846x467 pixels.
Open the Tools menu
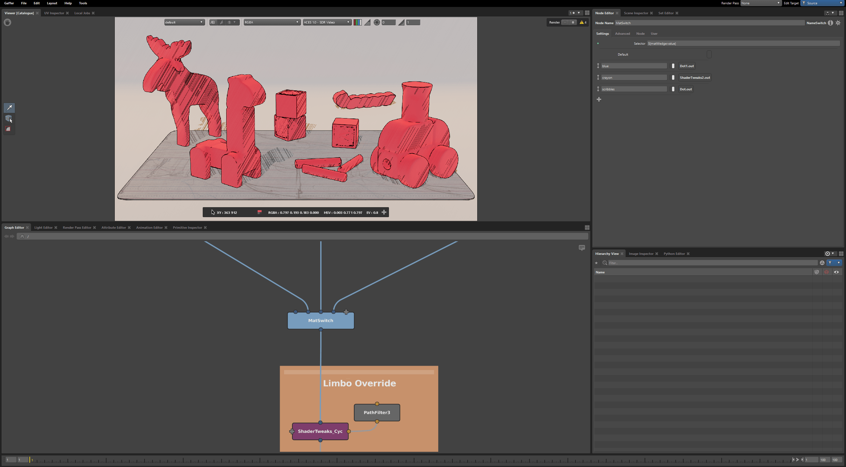(83, 3)
